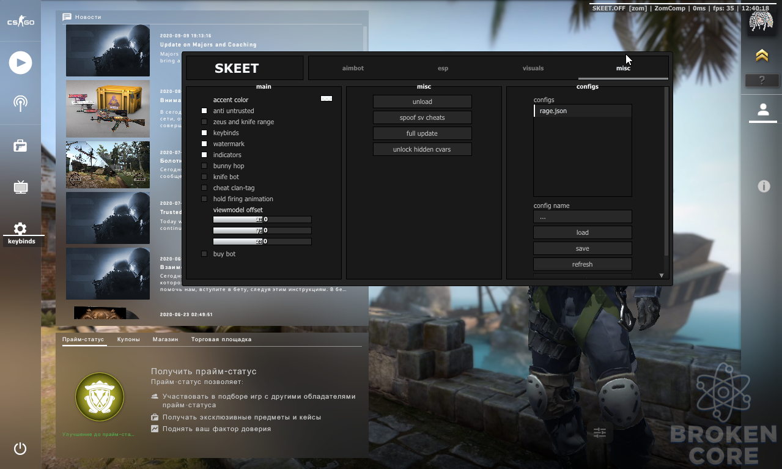The width and height of the screenshot is (782, 469).
Task: Click the 'Получить прайм-статус' heading
Action: [204, 371]
